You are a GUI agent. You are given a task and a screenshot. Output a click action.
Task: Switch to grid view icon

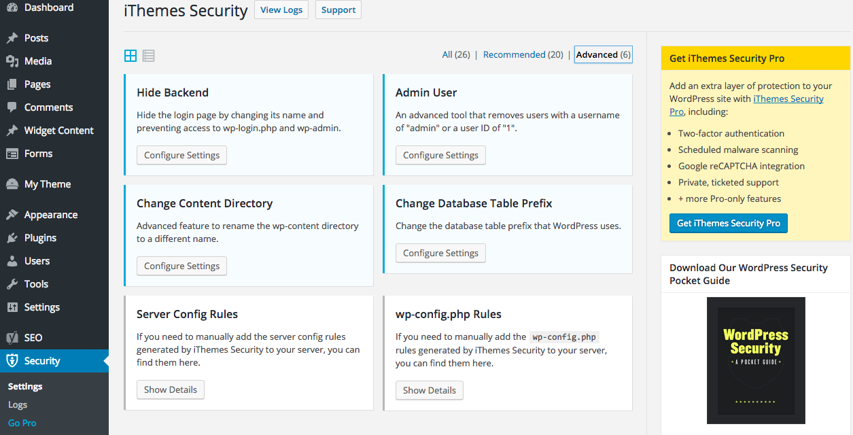pos(130,56)
